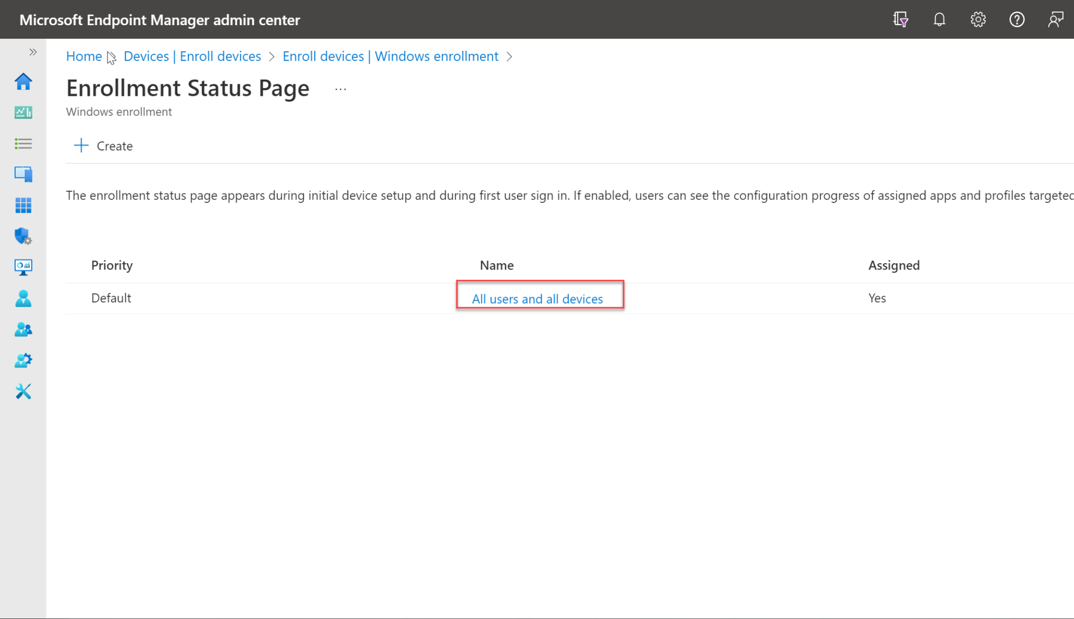Open the Users section icon
The width and height of the screenshot is (1074, 619).
click(23, 298)
